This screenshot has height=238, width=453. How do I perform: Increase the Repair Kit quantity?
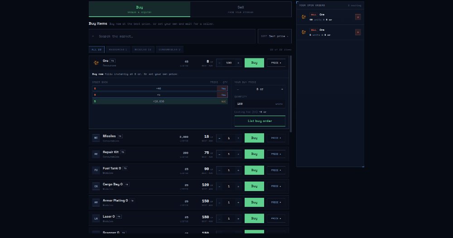coord(238,154)
